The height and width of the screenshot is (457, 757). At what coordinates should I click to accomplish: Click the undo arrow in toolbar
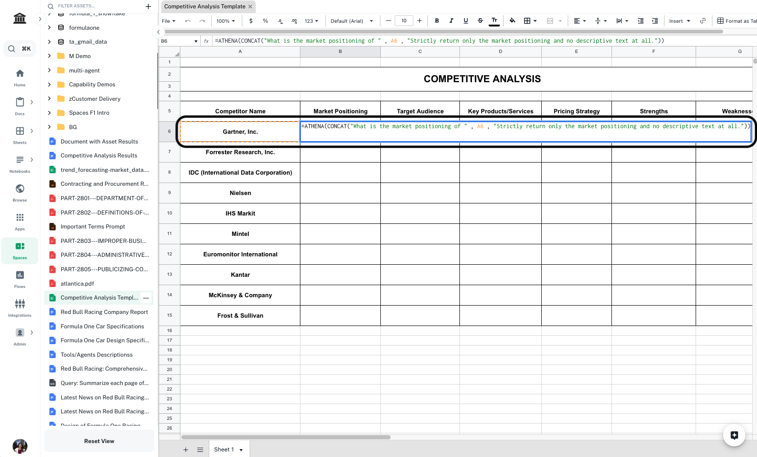(x=188, y=21)
